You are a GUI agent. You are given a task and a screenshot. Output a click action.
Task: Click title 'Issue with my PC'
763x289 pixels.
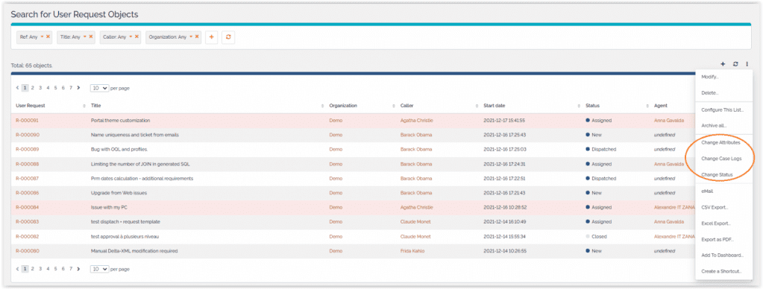[109, 207]
